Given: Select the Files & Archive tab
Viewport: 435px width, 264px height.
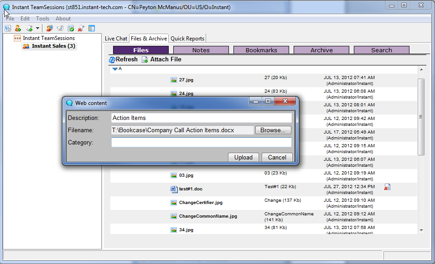Looking at the screenshot, I should click(x=149, y=39).
